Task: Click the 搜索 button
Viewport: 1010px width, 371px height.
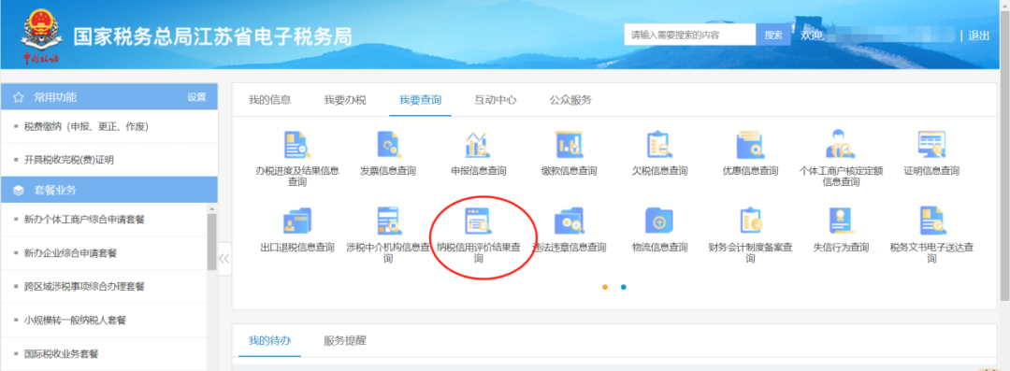Action: point(773,35)
